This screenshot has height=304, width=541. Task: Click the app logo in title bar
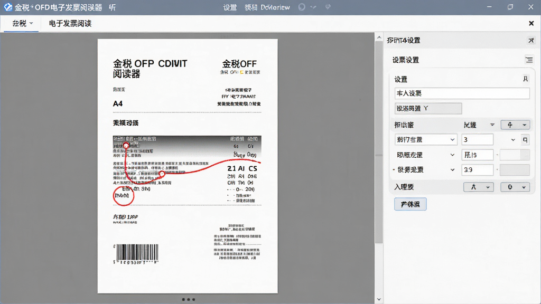(8, 7)
